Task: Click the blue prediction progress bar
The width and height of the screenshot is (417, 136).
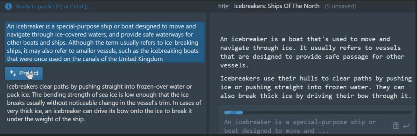Action: pyautogui.click(x=234, y=113)
